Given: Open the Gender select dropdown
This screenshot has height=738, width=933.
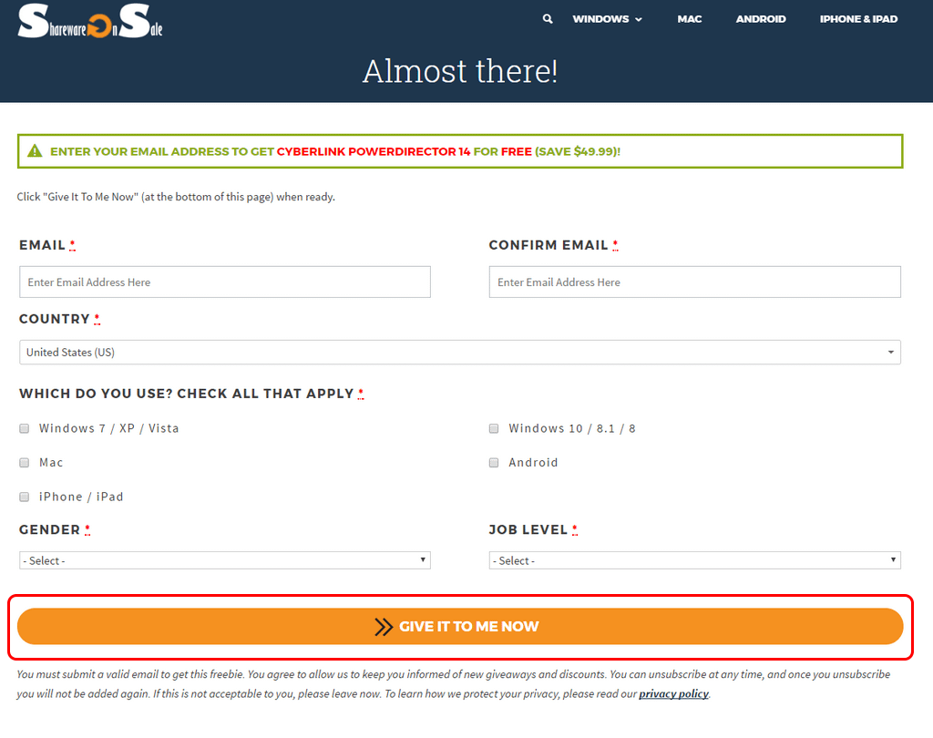Looking at the screenshot, I should [x=225, y=560].
